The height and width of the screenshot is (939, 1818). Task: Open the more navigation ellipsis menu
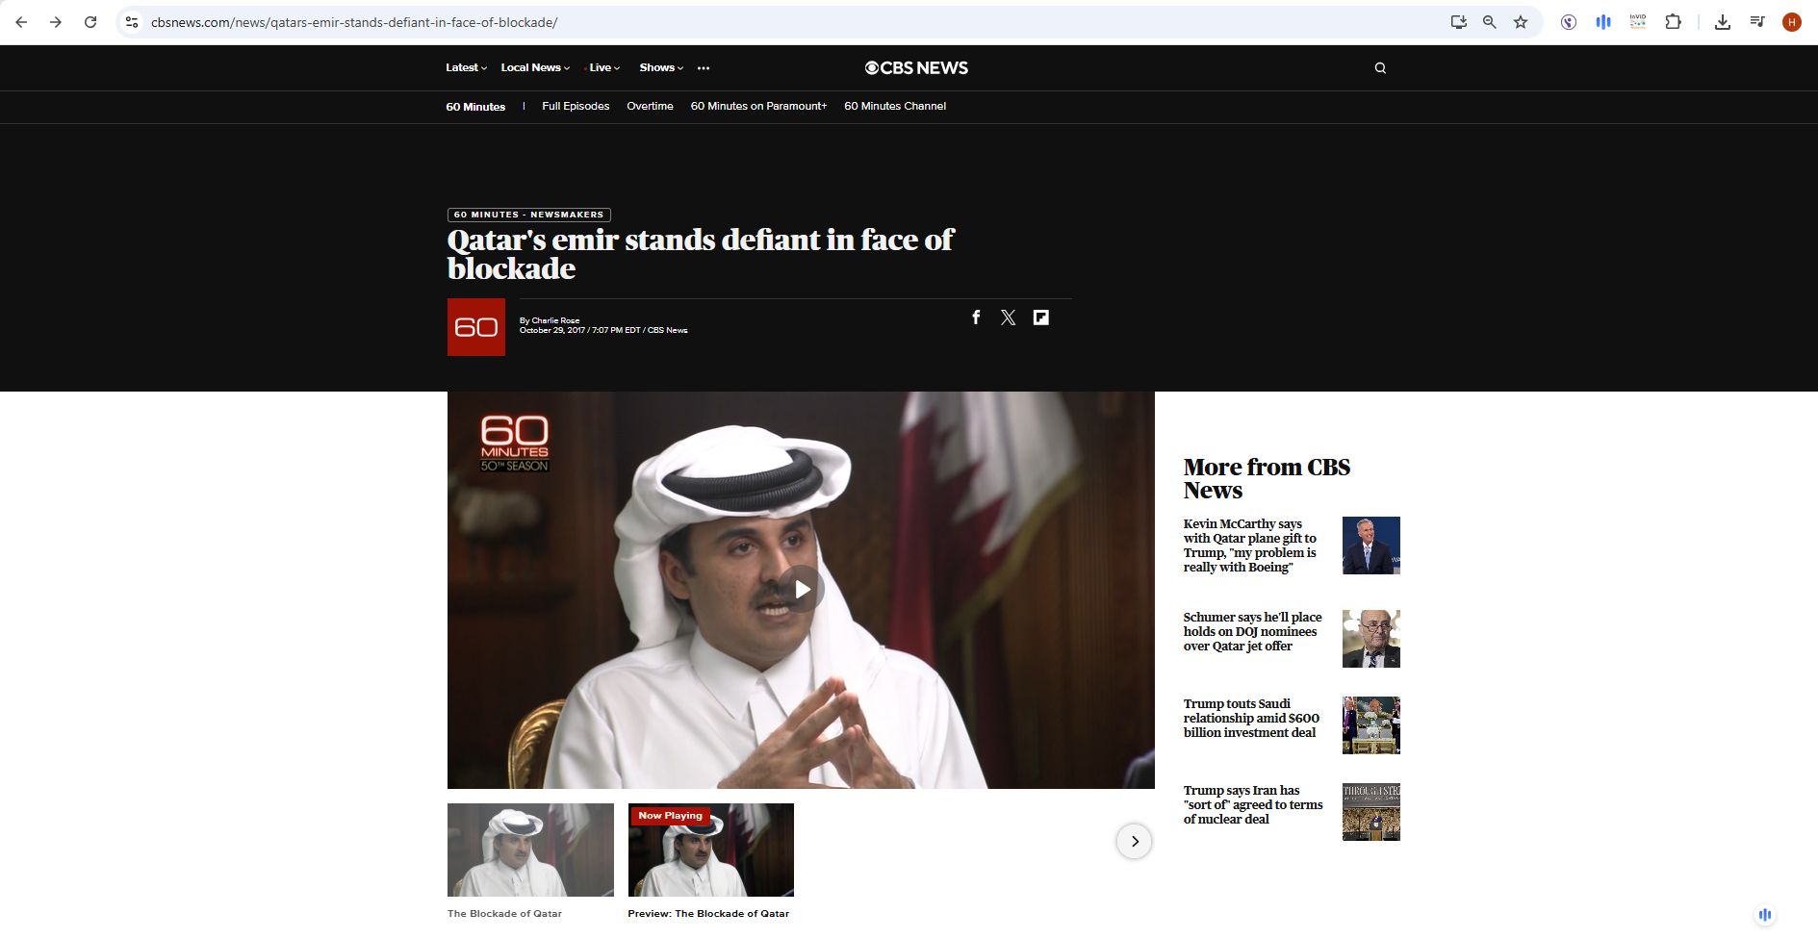(x=704, y=68)
